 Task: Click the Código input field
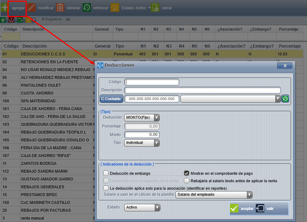coord(152,82)
